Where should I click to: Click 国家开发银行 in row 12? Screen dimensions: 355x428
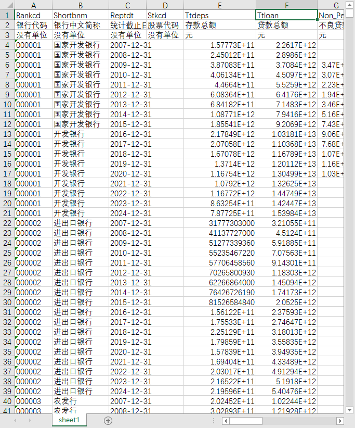(x=81, y=124)
